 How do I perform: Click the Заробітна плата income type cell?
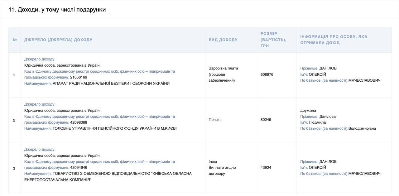tap(223, 74)
